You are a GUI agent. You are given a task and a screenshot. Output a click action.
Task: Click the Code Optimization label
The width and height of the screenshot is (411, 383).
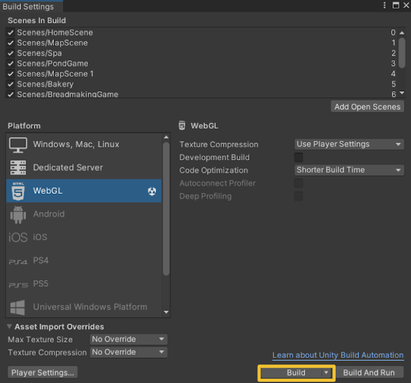[x=214, y=170]
